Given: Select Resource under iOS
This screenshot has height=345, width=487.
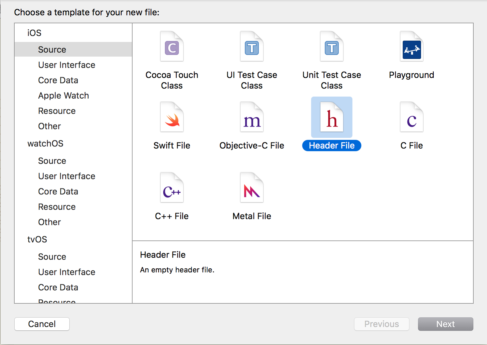Looking at the screenshot, I should pos(57,111).
